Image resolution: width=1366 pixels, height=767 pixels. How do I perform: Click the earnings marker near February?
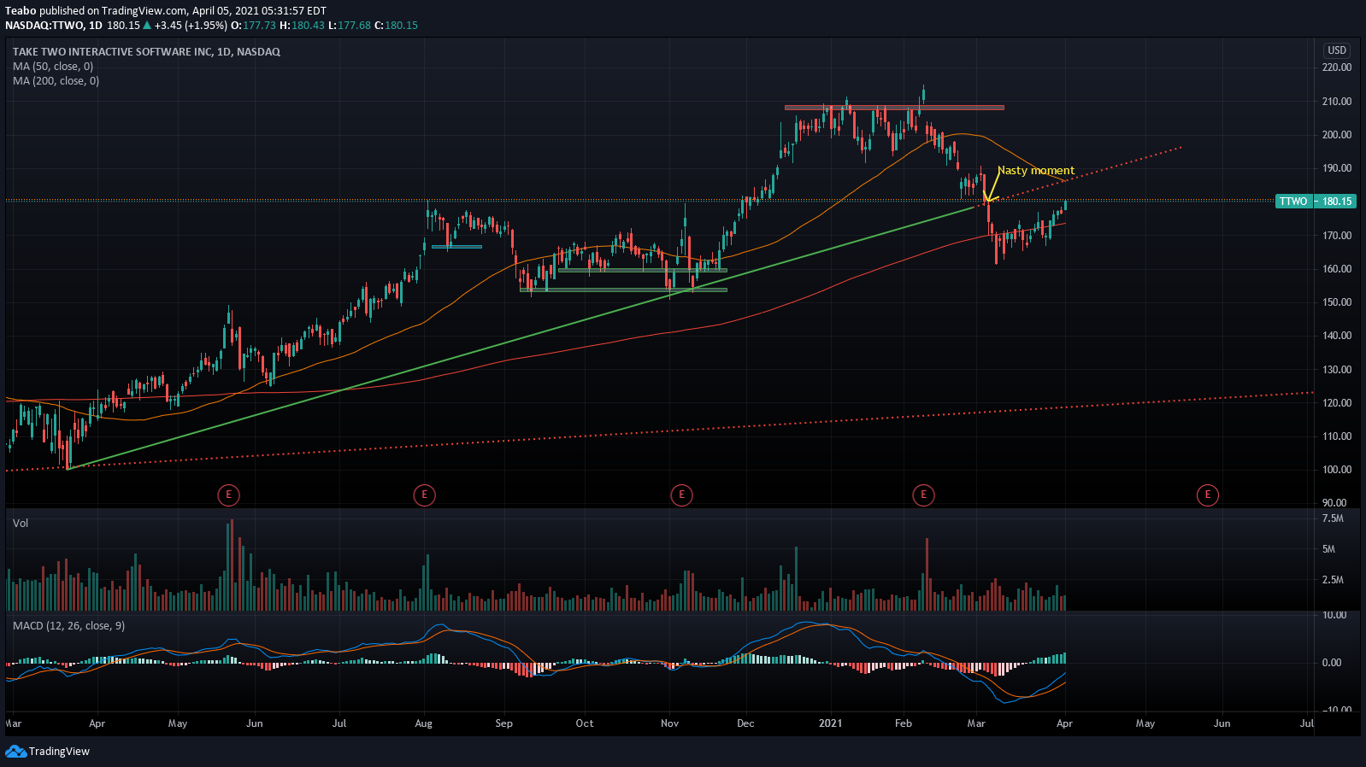(923, 495)
